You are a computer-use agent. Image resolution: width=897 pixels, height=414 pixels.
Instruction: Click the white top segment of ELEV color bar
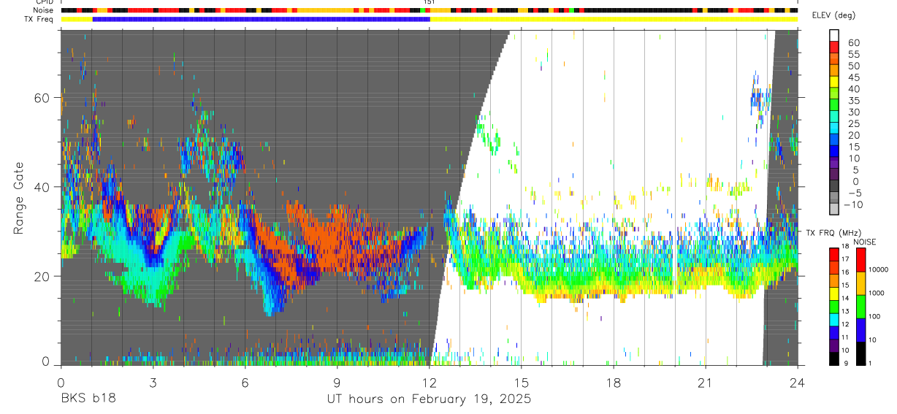[834, 36]
